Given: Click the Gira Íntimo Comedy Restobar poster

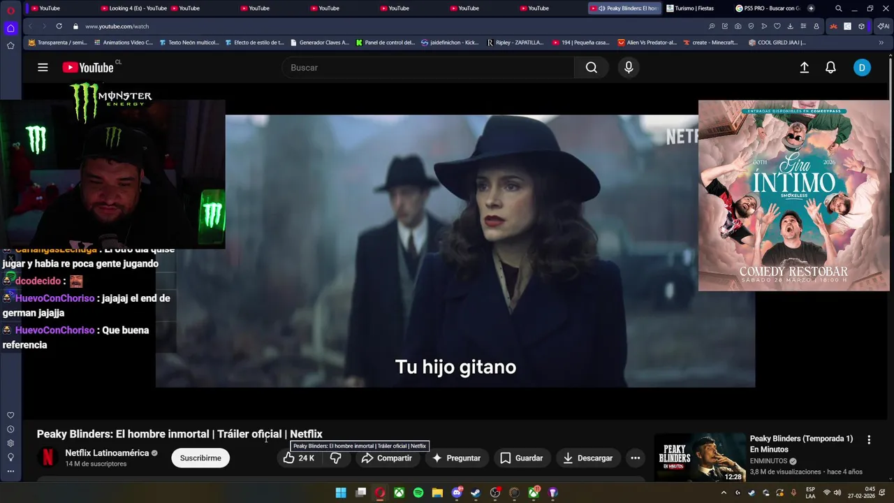Looking at the screenshot, I should pyautogui.click(x=794, y=196).
